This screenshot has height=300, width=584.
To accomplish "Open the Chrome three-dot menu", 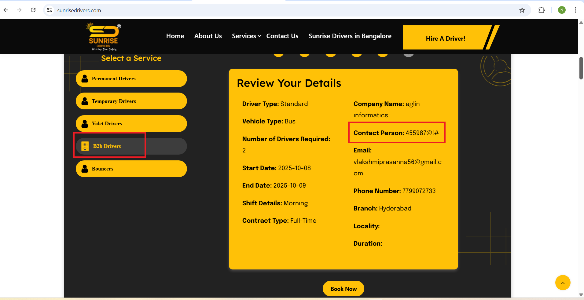I will coord(575,10).
